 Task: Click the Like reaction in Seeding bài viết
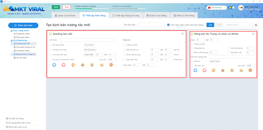[54, 65]
